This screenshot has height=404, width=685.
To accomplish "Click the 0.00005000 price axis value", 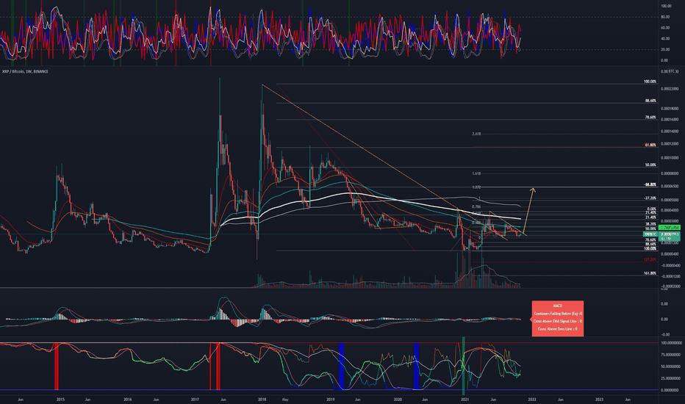I will pyautogui.click(x=670, y=201).
